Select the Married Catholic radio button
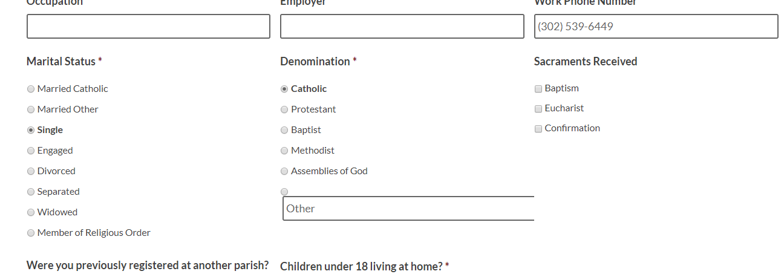This screenshot has width=784, height=274. pos(31,89)
